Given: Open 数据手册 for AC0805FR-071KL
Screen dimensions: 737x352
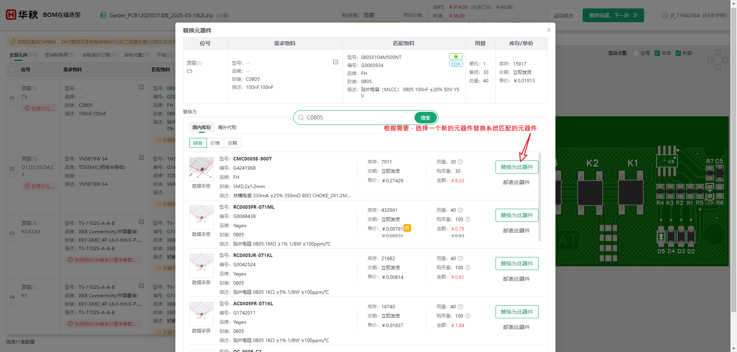Looking at the screenshot, I should pyautogui.click(x=201, y=331).
